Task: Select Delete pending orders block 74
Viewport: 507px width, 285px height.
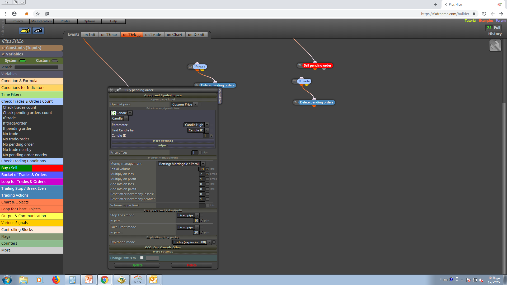Action: 317,102
